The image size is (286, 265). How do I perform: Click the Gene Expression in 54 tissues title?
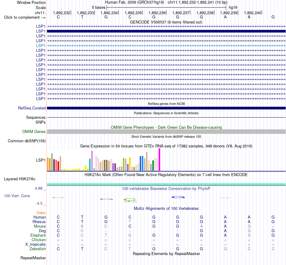166,146
